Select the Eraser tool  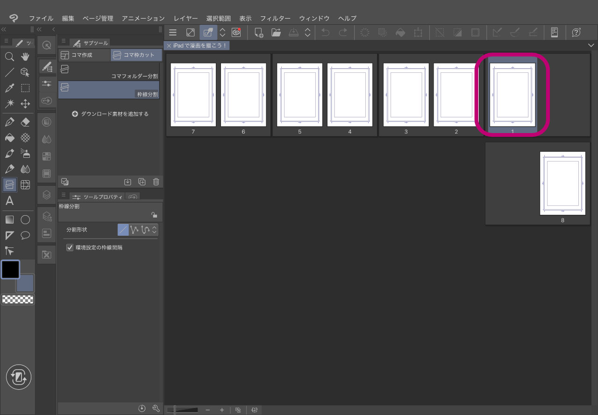[x=25, y=122]
